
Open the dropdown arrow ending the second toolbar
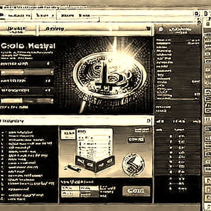click(x=149, y=28)
